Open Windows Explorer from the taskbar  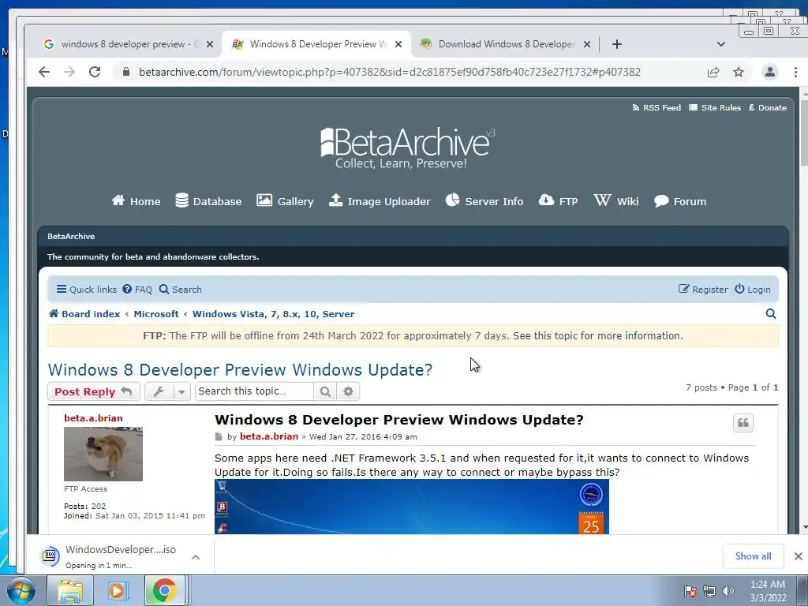pos(70,590)
